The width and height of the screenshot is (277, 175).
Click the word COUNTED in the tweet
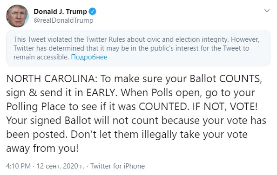162,106
